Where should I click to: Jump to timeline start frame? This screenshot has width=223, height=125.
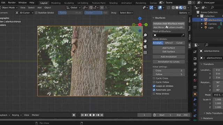(x=82, y=115)
